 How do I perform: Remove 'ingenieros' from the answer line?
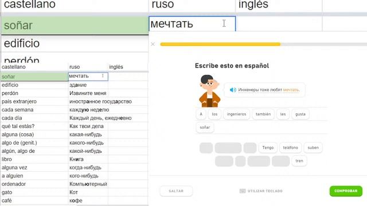click(x=236, y=114)
